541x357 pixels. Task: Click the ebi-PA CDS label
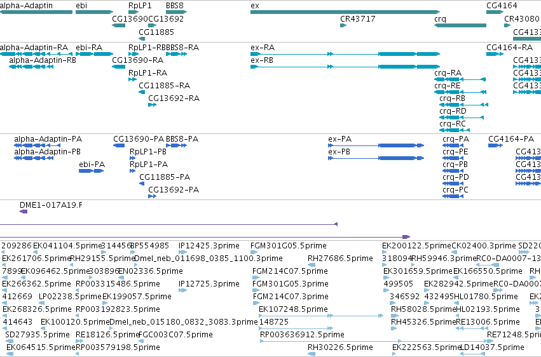(92, 165)
